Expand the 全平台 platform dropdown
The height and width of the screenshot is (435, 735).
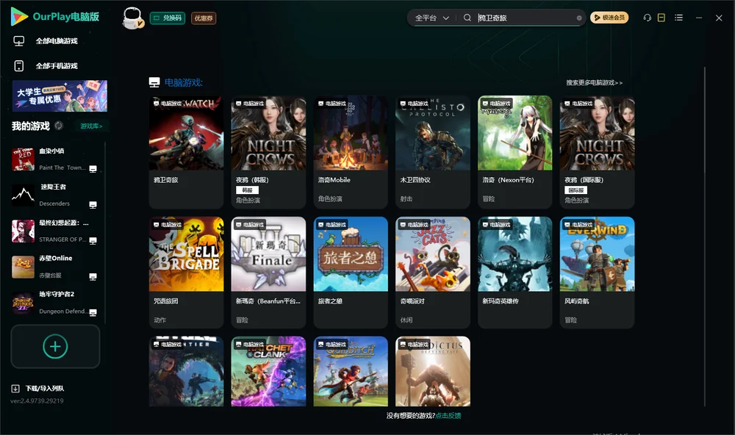point(431,18)
